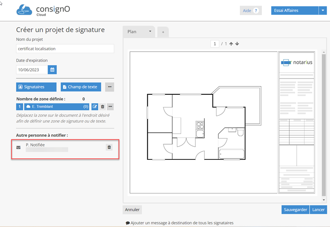
Task: Open the expiration date calendar picker
Action: (52, 70)
